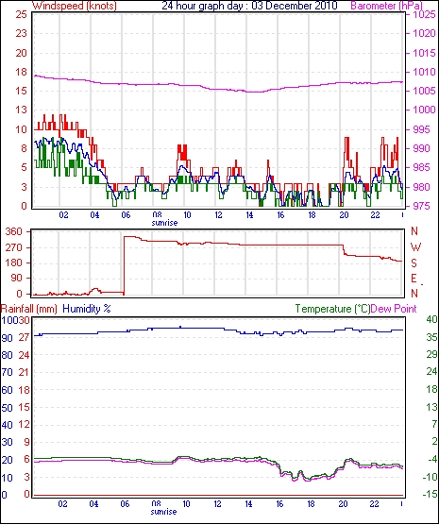The height and width of the screenshot is (525, 439).
Task: Click the E compass direction label
Action: tap(414, 279)
